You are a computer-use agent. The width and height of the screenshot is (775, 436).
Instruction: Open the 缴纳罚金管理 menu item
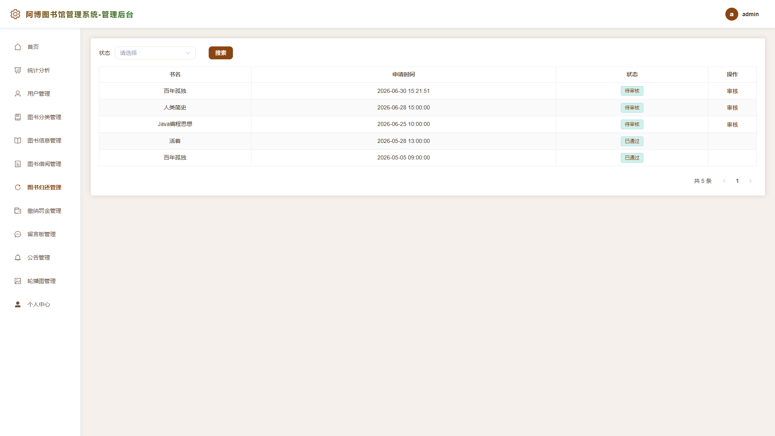coord(40,211)
